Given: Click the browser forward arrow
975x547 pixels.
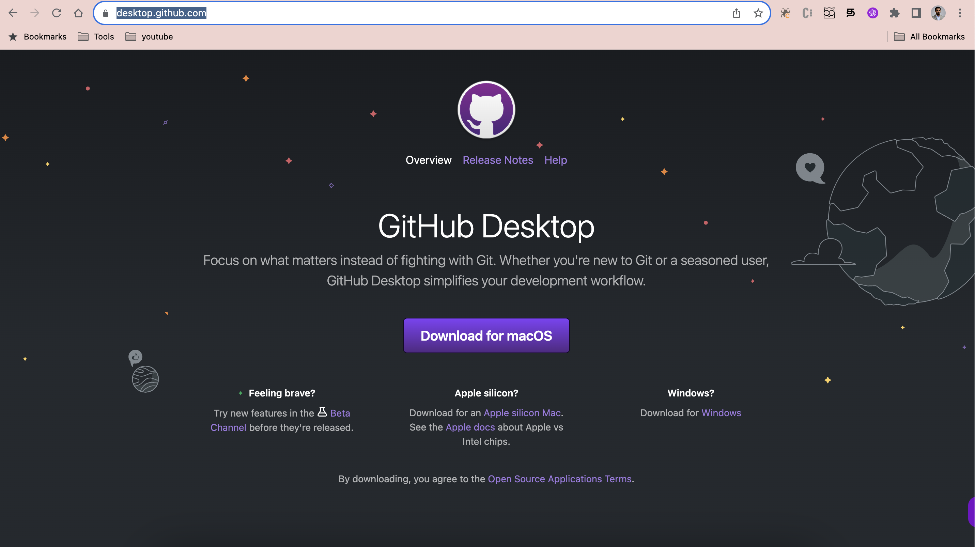Looking at the screenshot, I should pos(35,13).
